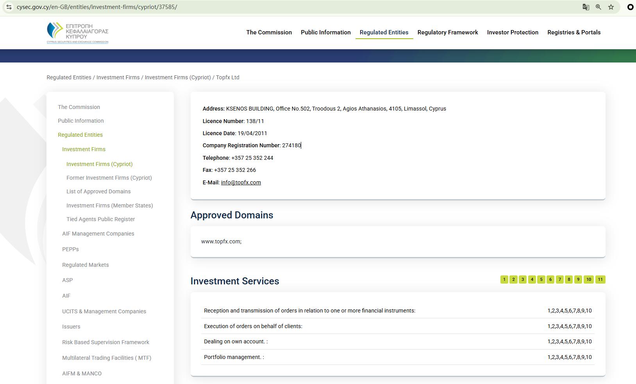The height and width of the screenshot is (384, 636).
Task: Go to Investment Firms breadcrumb link
Action: 118,77
